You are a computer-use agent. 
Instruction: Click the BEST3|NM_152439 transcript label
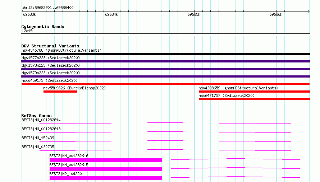pos(38,138)
